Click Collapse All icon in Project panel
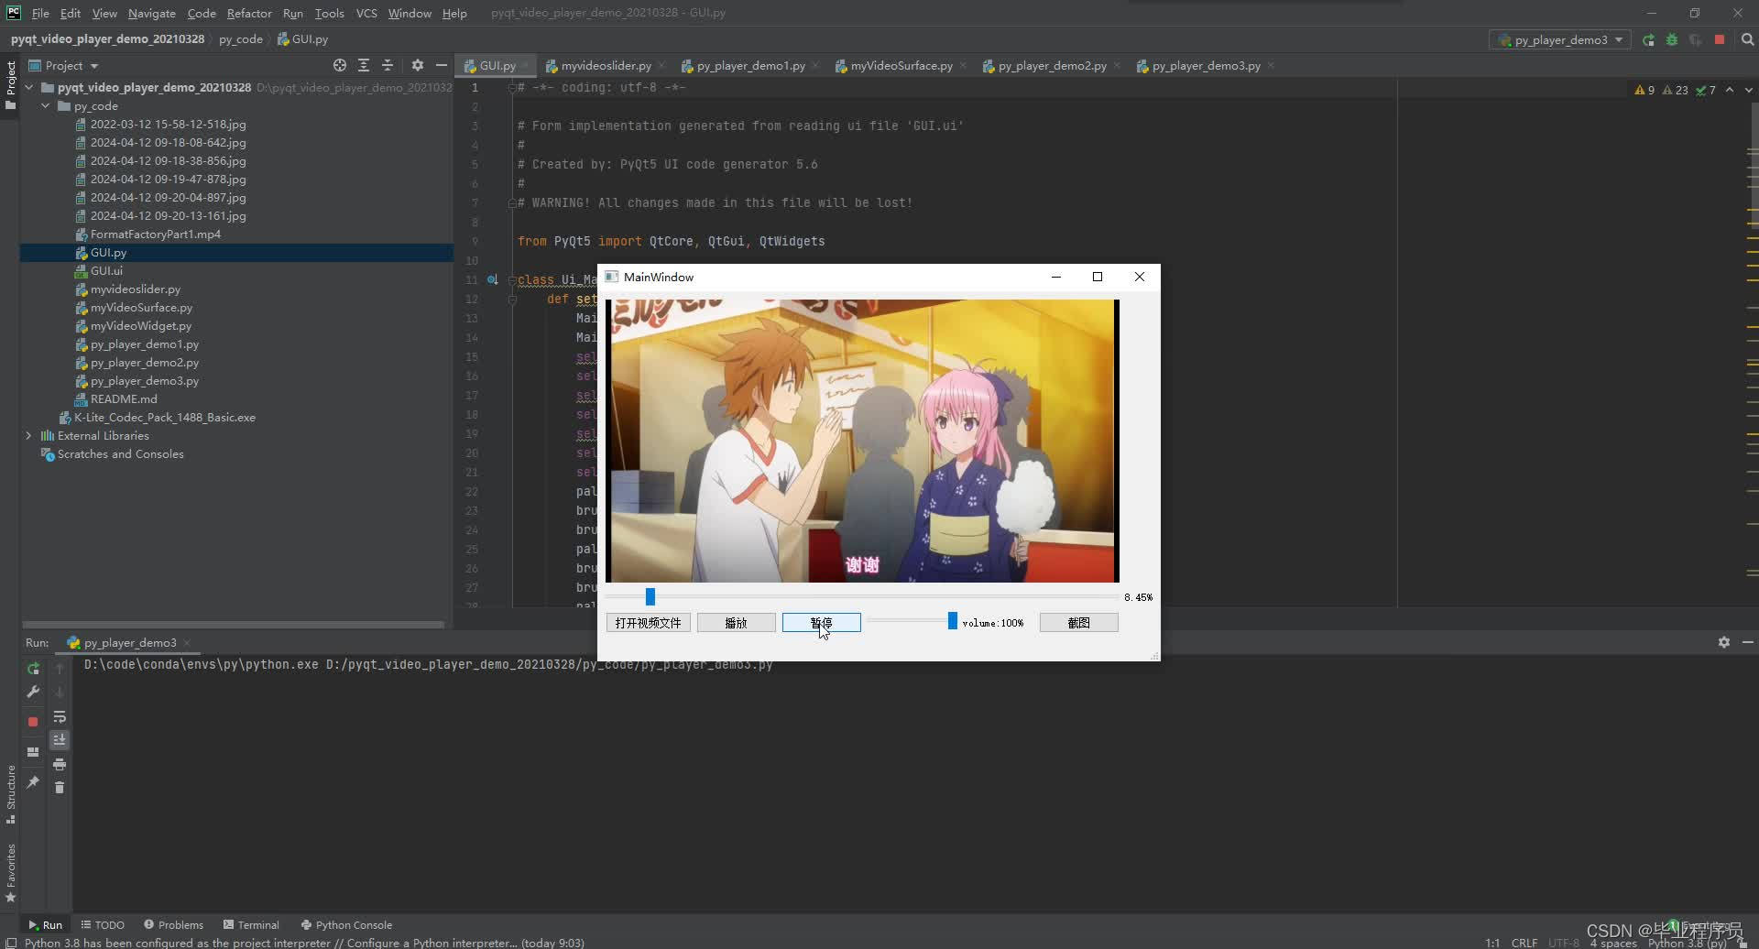 388,65
